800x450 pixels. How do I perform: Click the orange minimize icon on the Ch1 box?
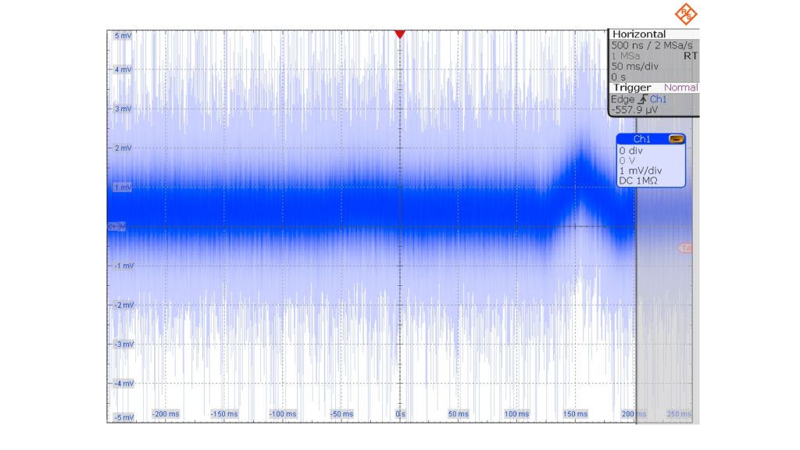pos(675,138)
